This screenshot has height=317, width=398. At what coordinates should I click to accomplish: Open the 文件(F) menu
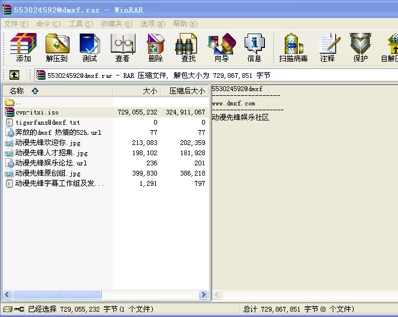point(16,24)
